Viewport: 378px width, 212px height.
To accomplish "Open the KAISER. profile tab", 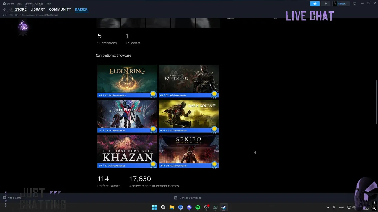I will click(x=82, y=9).
